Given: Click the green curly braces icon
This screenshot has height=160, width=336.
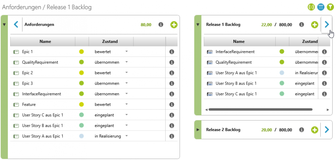Looking at the screenshot, I should 311,7.
